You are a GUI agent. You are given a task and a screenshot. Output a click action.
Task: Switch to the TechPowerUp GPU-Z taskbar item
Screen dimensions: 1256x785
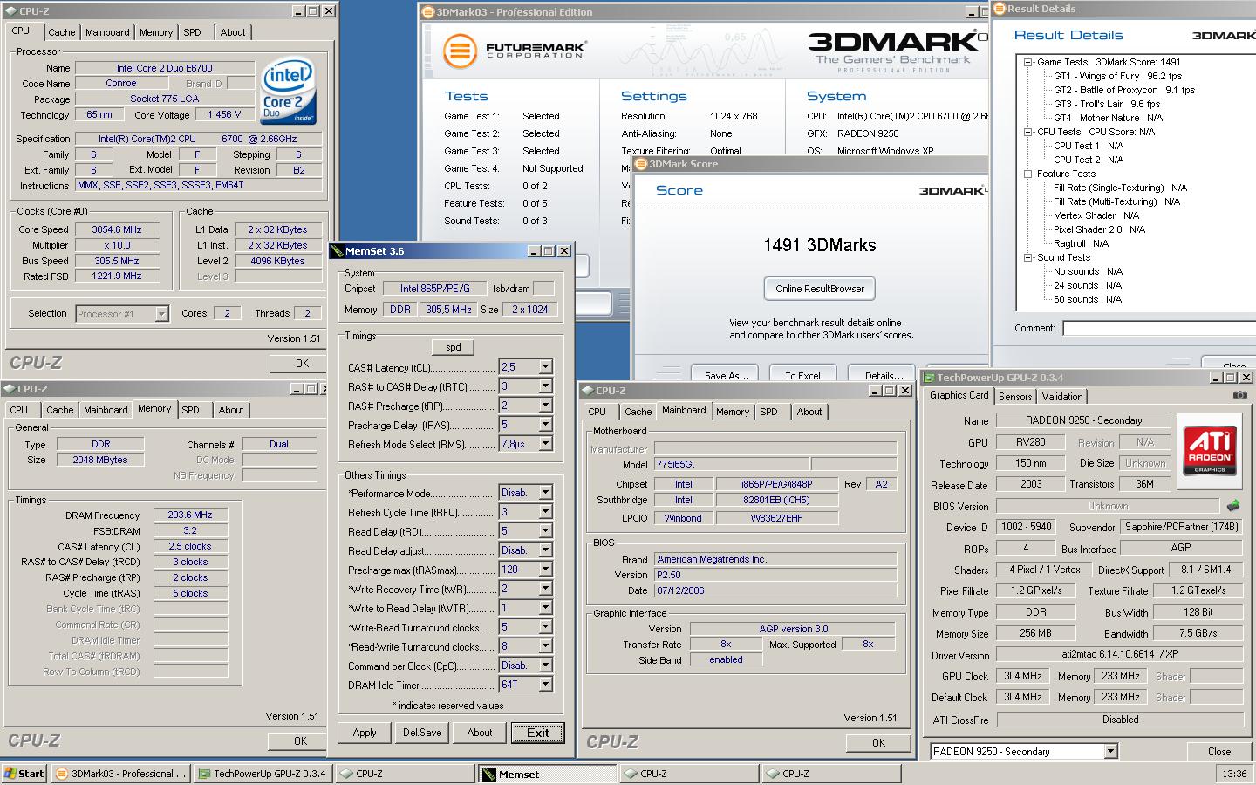[x=262, y=774]
